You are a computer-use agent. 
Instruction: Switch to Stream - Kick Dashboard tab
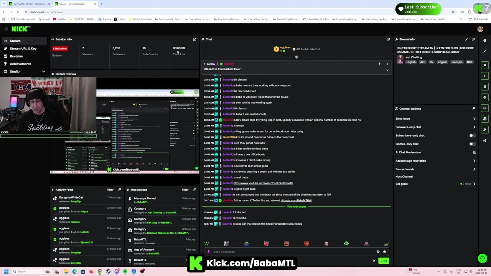(x=75, y=4)
